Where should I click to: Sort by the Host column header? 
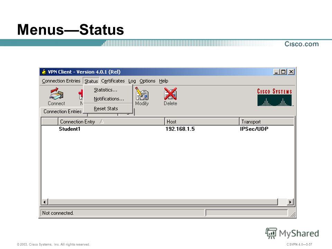coord(202,122)
